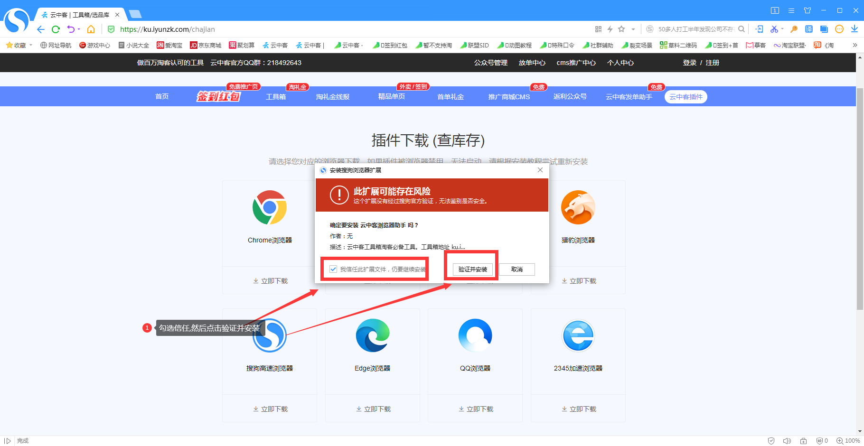Toggle page audio speaker in status bar
The width and height of the screenshot is (864, 446).
[x=788, y=440]
